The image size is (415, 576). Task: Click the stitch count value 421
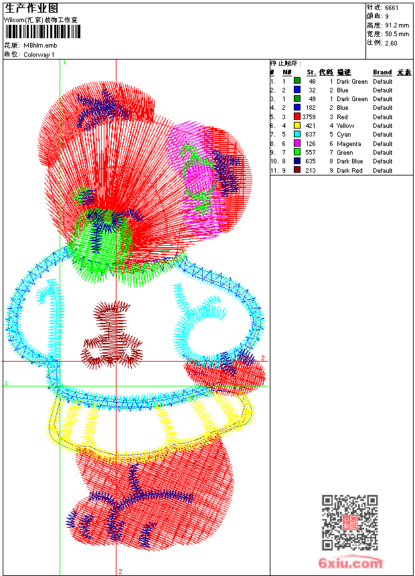[x=311, y=126]
